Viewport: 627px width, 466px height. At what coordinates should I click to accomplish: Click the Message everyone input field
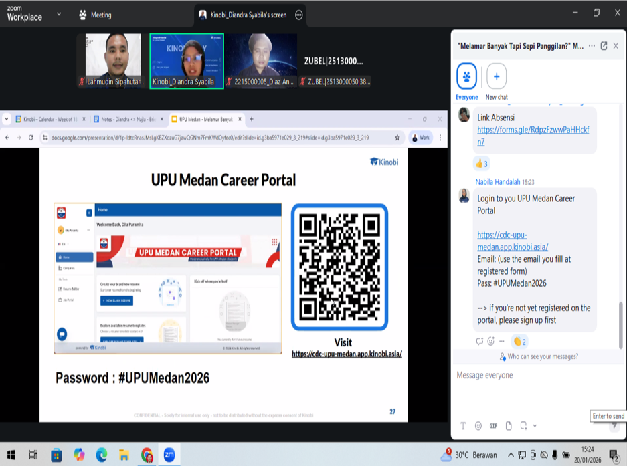529,376
